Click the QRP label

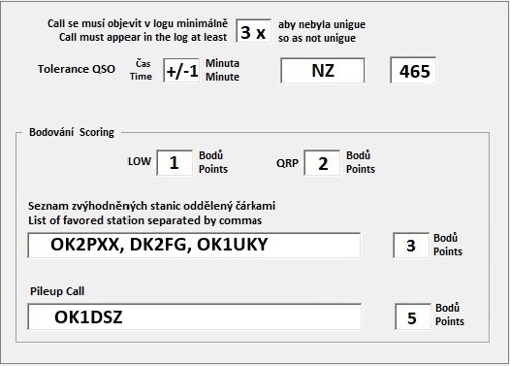[x=288, y=163]
